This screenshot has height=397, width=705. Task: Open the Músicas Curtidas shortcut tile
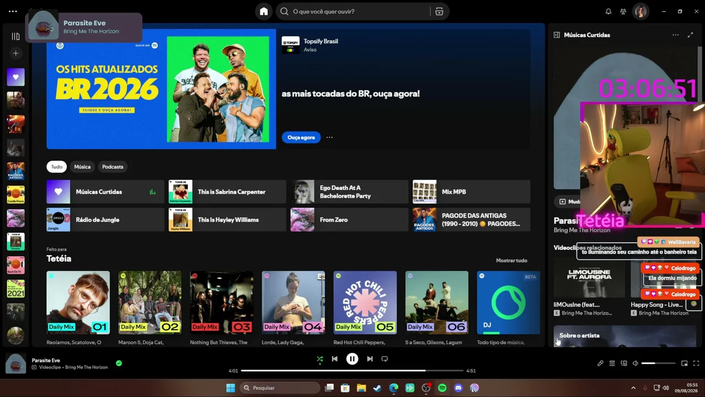click(x=105, y=192)
